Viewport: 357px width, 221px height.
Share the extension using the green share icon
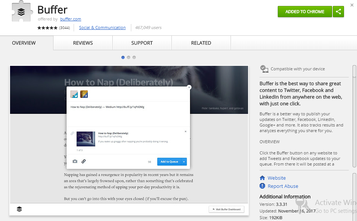pos(338,12)
